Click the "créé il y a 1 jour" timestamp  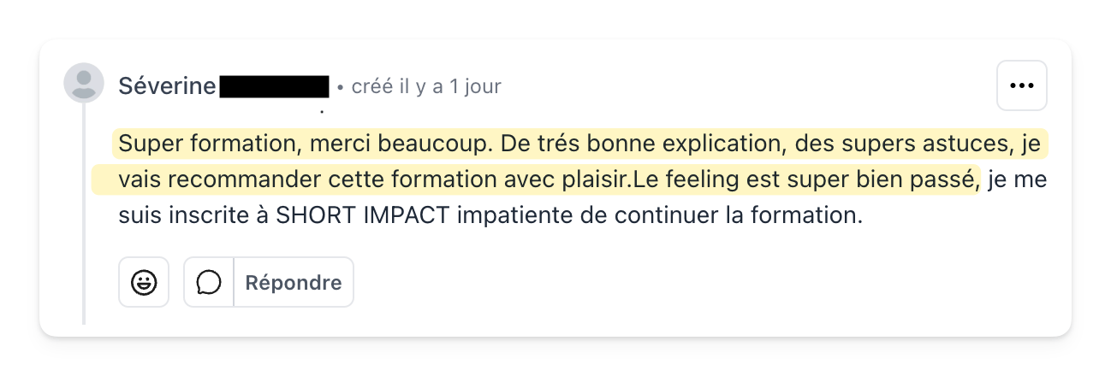coord(426,86)
